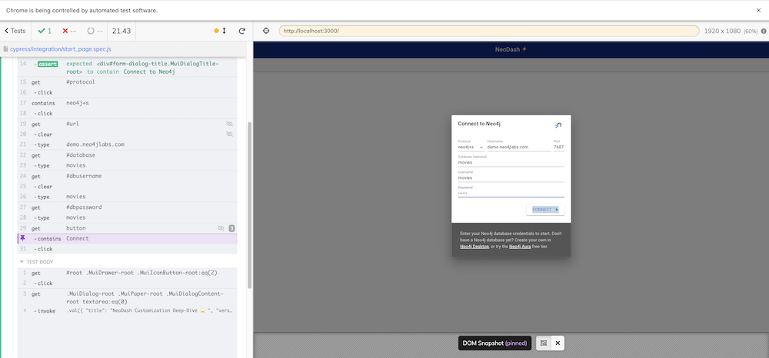Click hidden-element eye icon on #url row
This screenshot has width=769, height=358.
[229, 124]
